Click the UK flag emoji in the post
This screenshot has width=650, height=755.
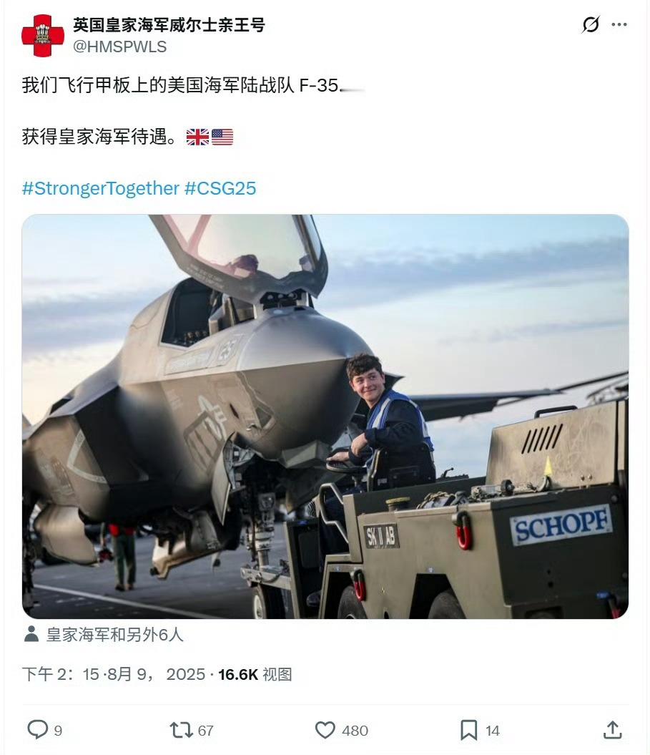tap(198, 137)
